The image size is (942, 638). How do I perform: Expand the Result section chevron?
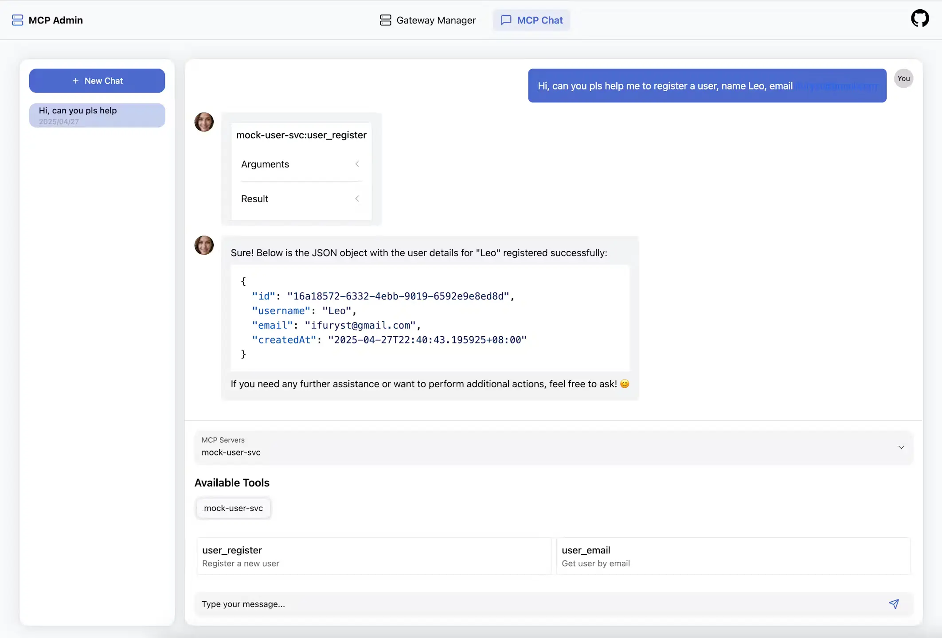click(357, 198)
